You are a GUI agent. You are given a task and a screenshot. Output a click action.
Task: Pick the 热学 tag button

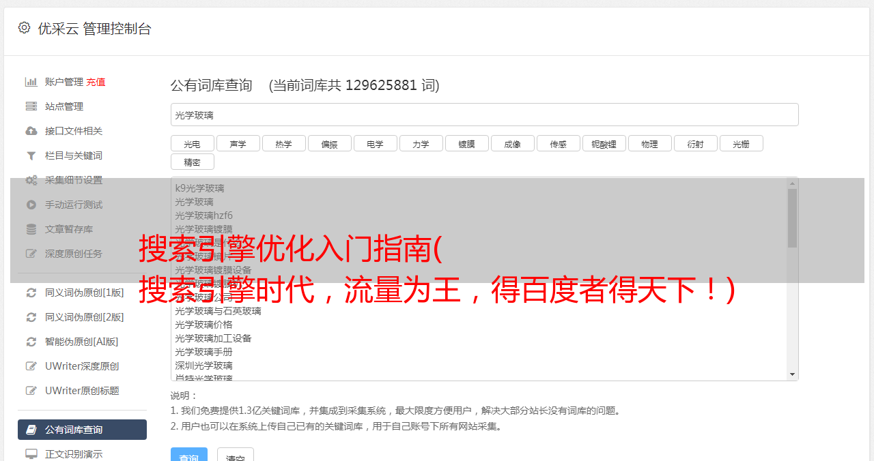point(283,144)
